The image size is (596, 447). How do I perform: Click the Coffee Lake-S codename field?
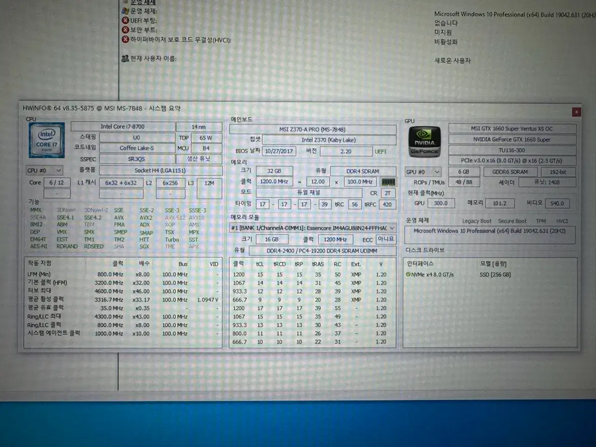coord(137,148)
